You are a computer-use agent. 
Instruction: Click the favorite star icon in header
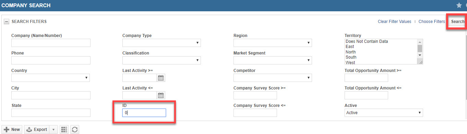click(459, 5)
